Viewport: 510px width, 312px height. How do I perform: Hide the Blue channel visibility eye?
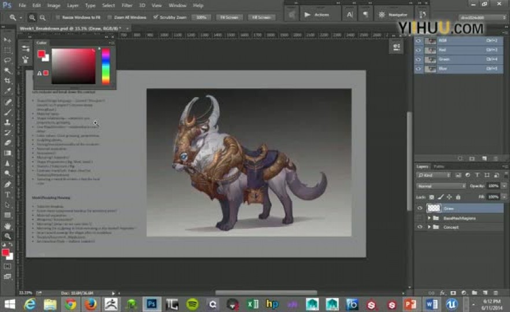tap(419, 69)
